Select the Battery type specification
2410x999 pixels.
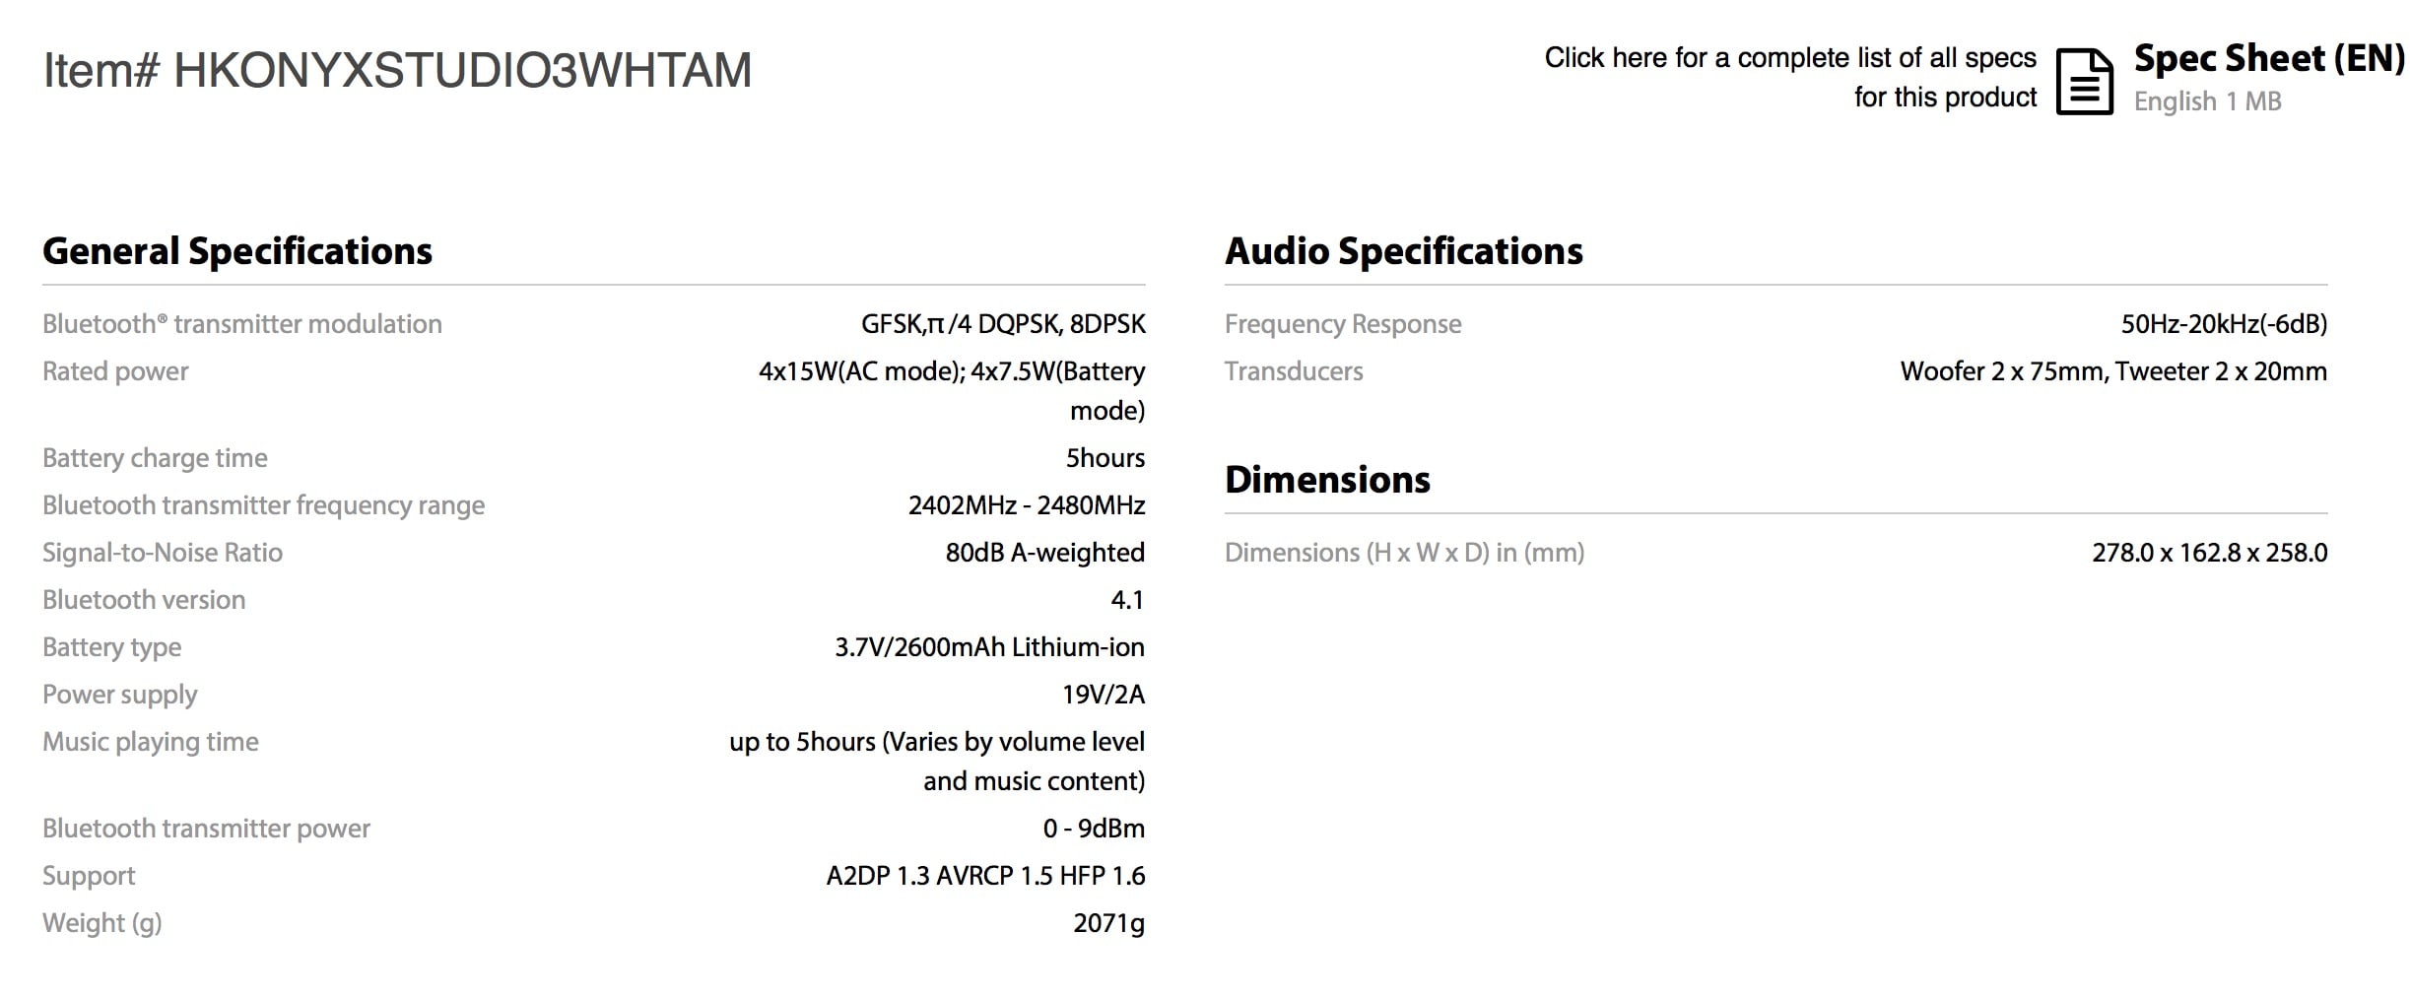click(x=111, y=646)
